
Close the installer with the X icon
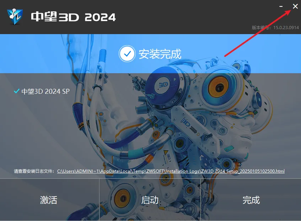point(295,6)
